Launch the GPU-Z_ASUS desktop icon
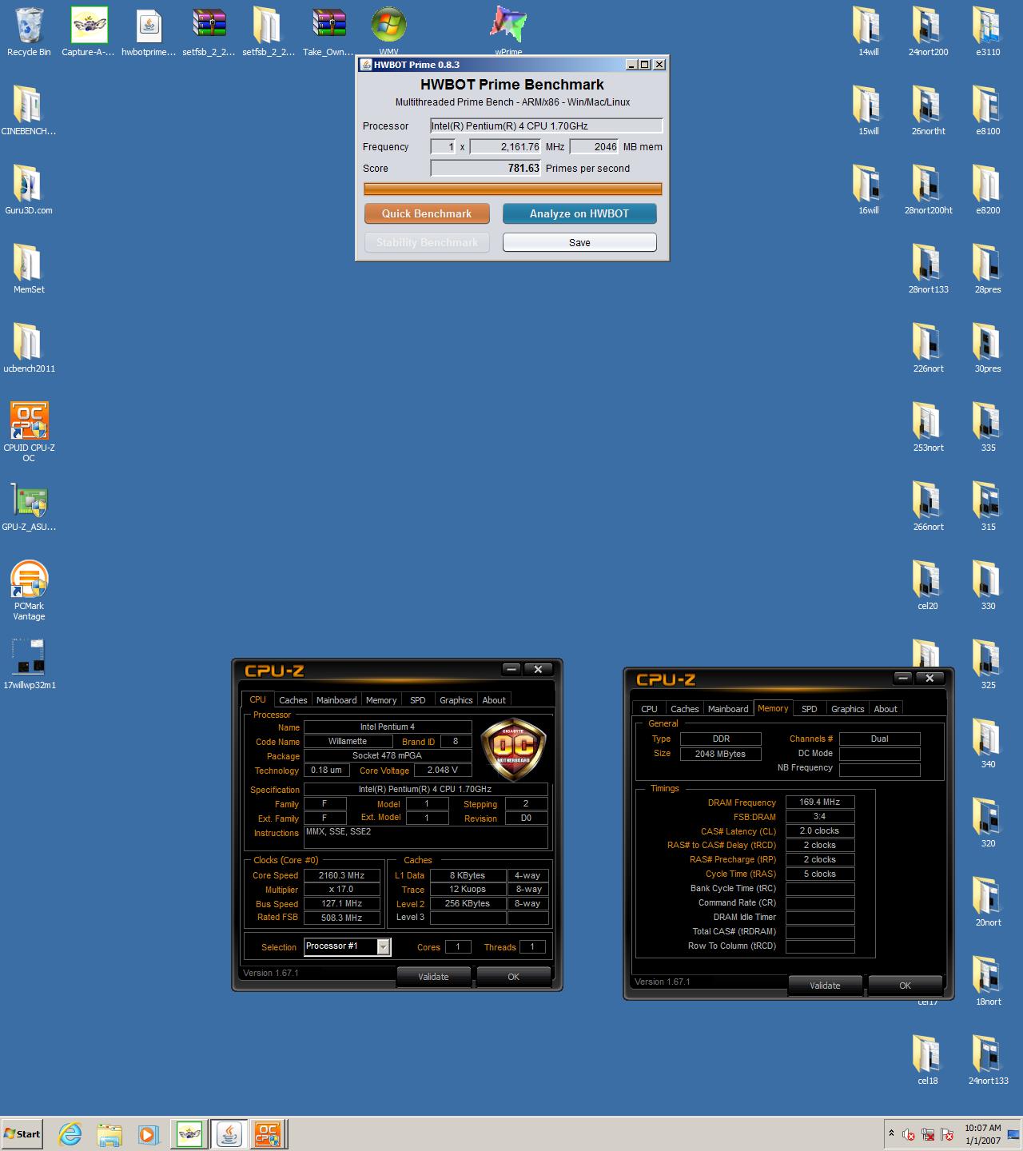 (x=29, y=507)
